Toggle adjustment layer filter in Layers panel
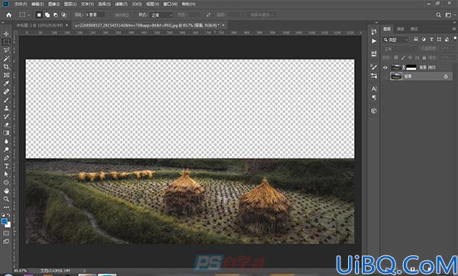The height and width of the screenshot is (276, 458). [424, 40]
